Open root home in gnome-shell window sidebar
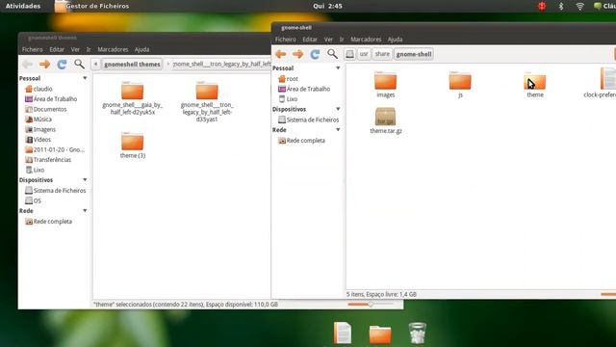 click(x=288, y=79)
